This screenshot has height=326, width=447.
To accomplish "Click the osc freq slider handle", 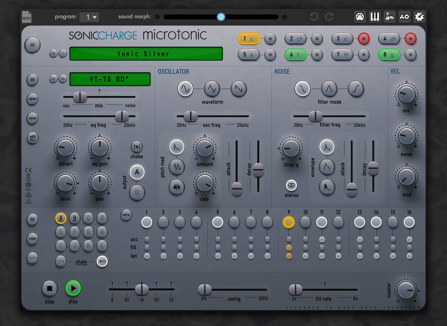I will 190,116.
